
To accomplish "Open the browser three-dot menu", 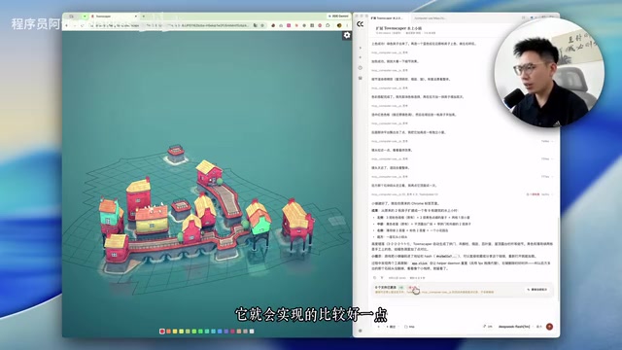I will [347, 25].
